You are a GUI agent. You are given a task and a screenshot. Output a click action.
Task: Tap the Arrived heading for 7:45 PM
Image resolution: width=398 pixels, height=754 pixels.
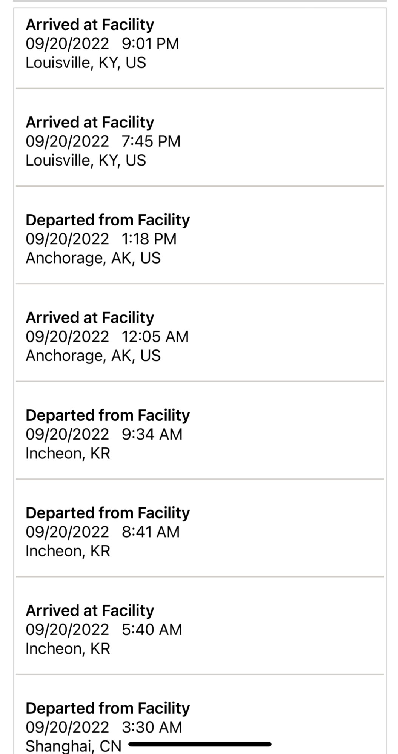click(90, 123)
